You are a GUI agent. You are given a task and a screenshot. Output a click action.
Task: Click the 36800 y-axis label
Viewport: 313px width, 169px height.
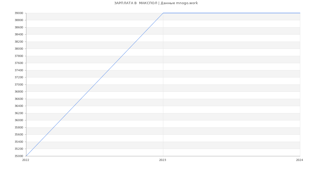click(x=19, y=92)
